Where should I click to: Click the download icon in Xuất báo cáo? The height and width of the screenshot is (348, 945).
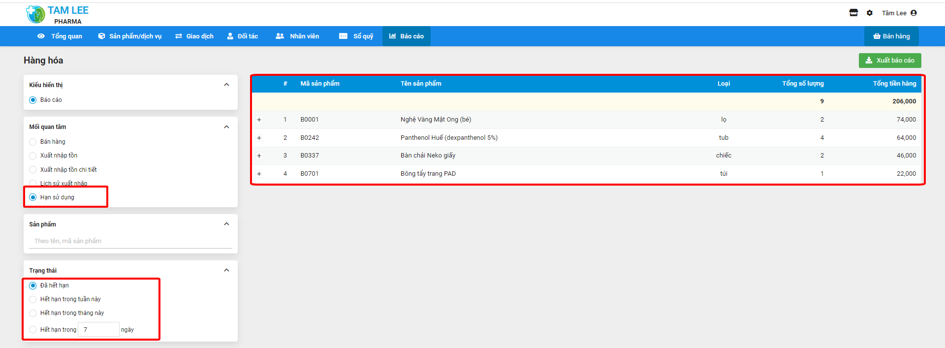(869, 60)
